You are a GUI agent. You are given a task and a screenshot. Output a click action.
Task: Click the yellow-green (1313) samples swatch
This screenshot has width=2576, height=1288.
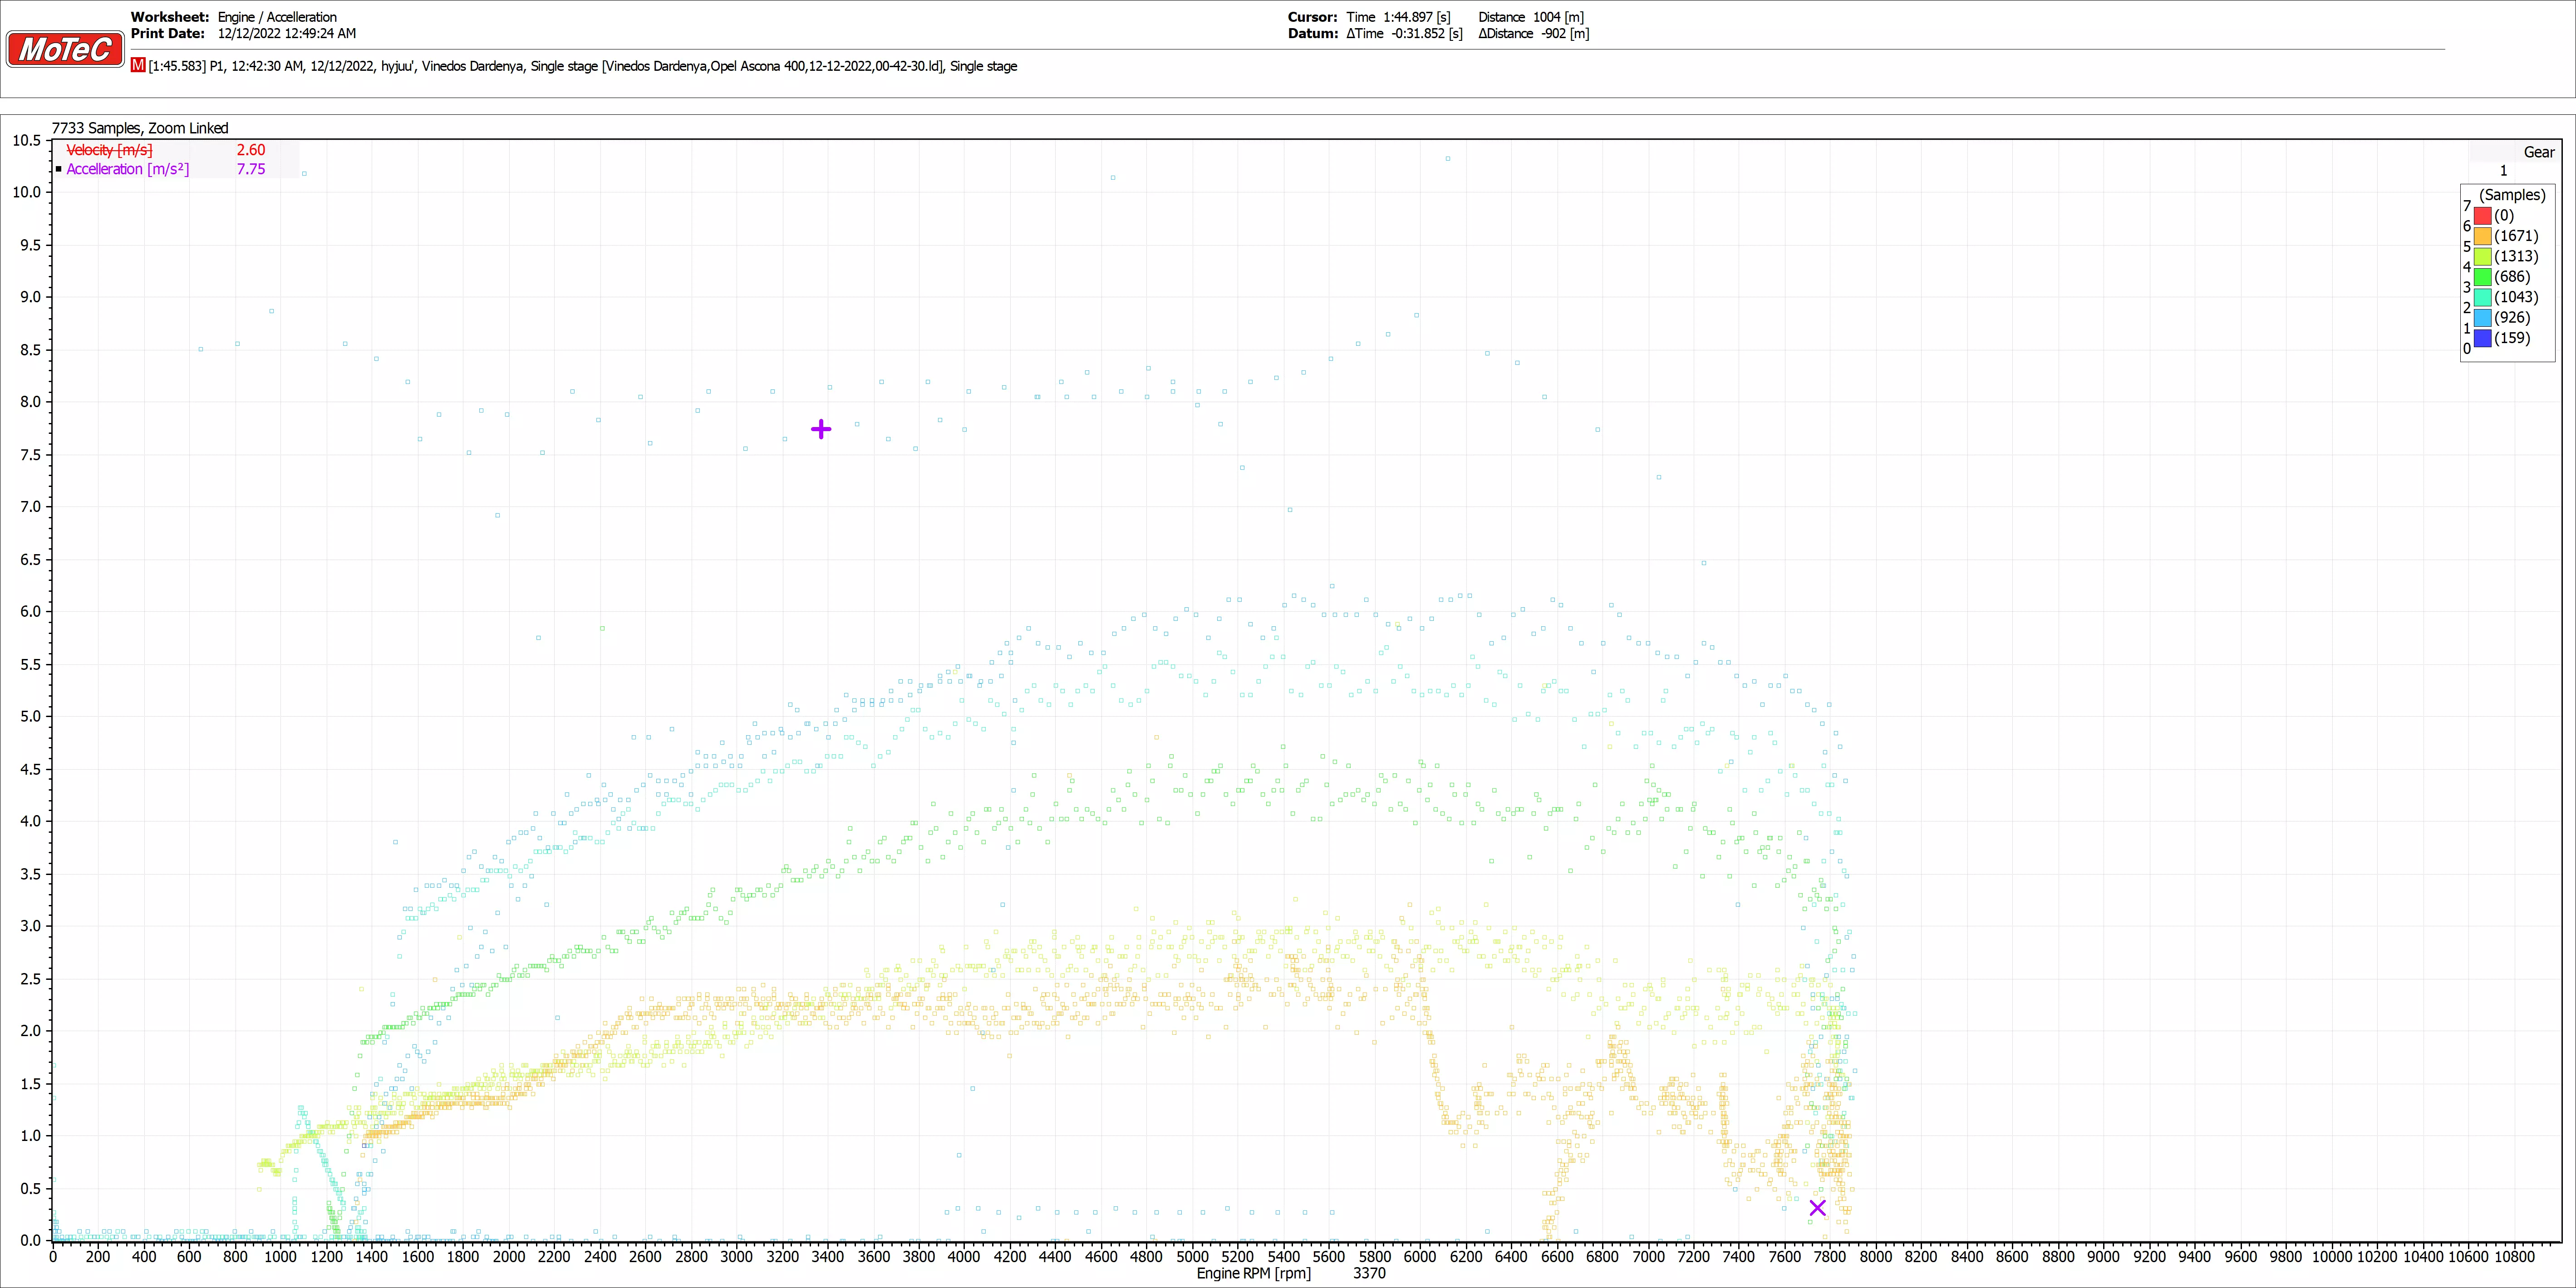(2482, 256)
